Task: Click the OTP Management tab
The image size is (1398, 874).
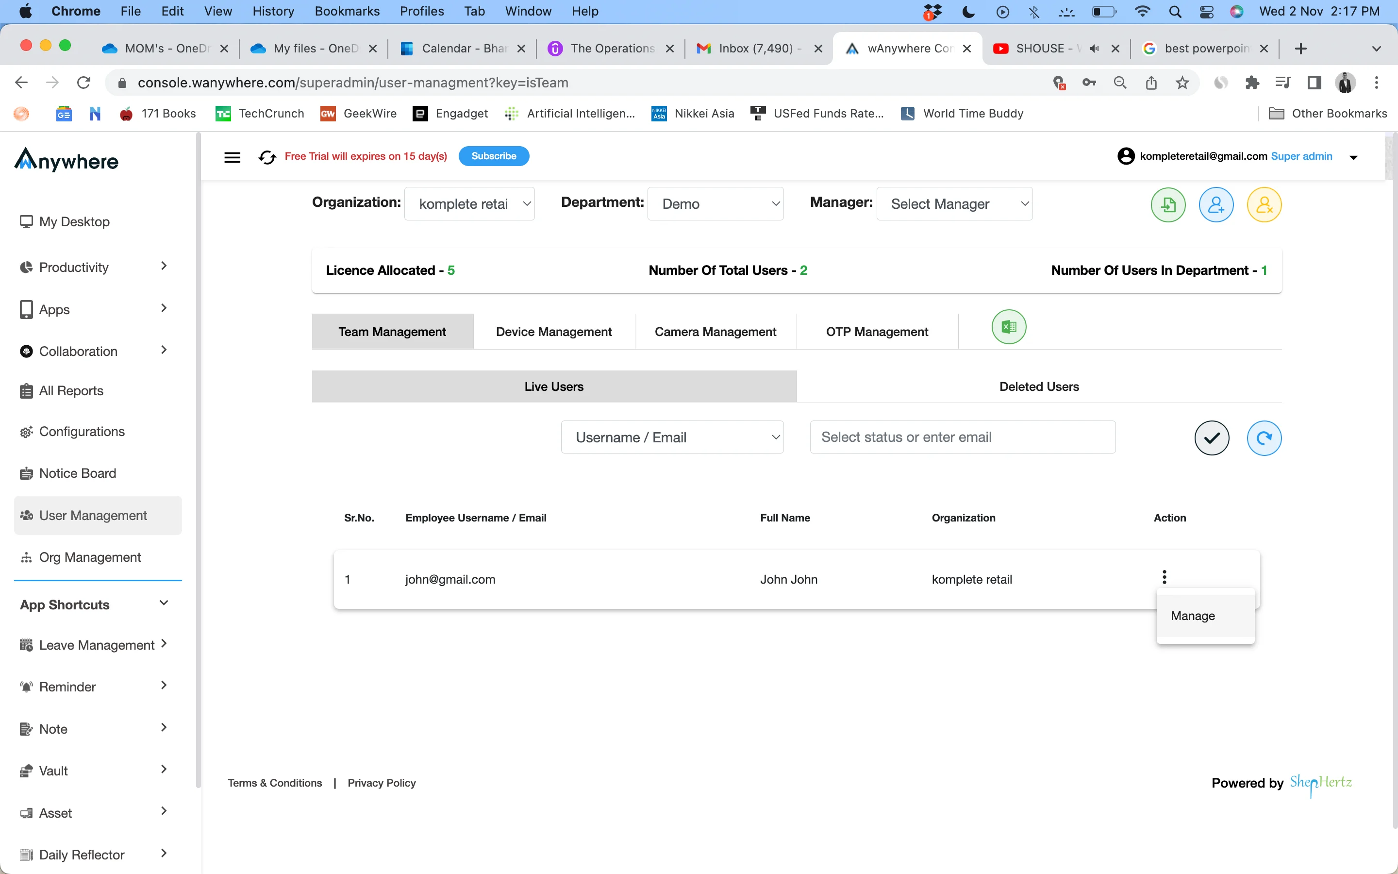Action: [876, 331]
